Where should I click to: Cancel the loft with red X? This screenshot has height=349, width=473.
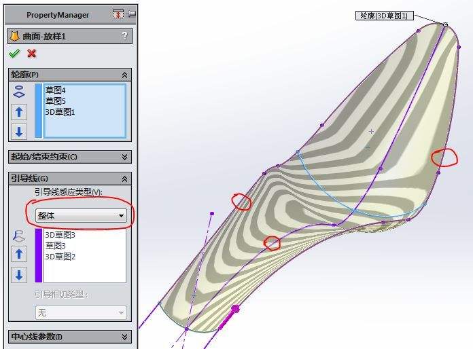[x=31, y=54]
